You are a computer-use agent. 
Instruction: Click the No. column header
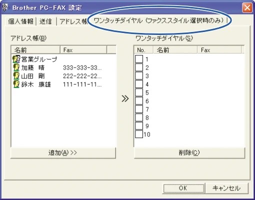[x=143, y=50]
